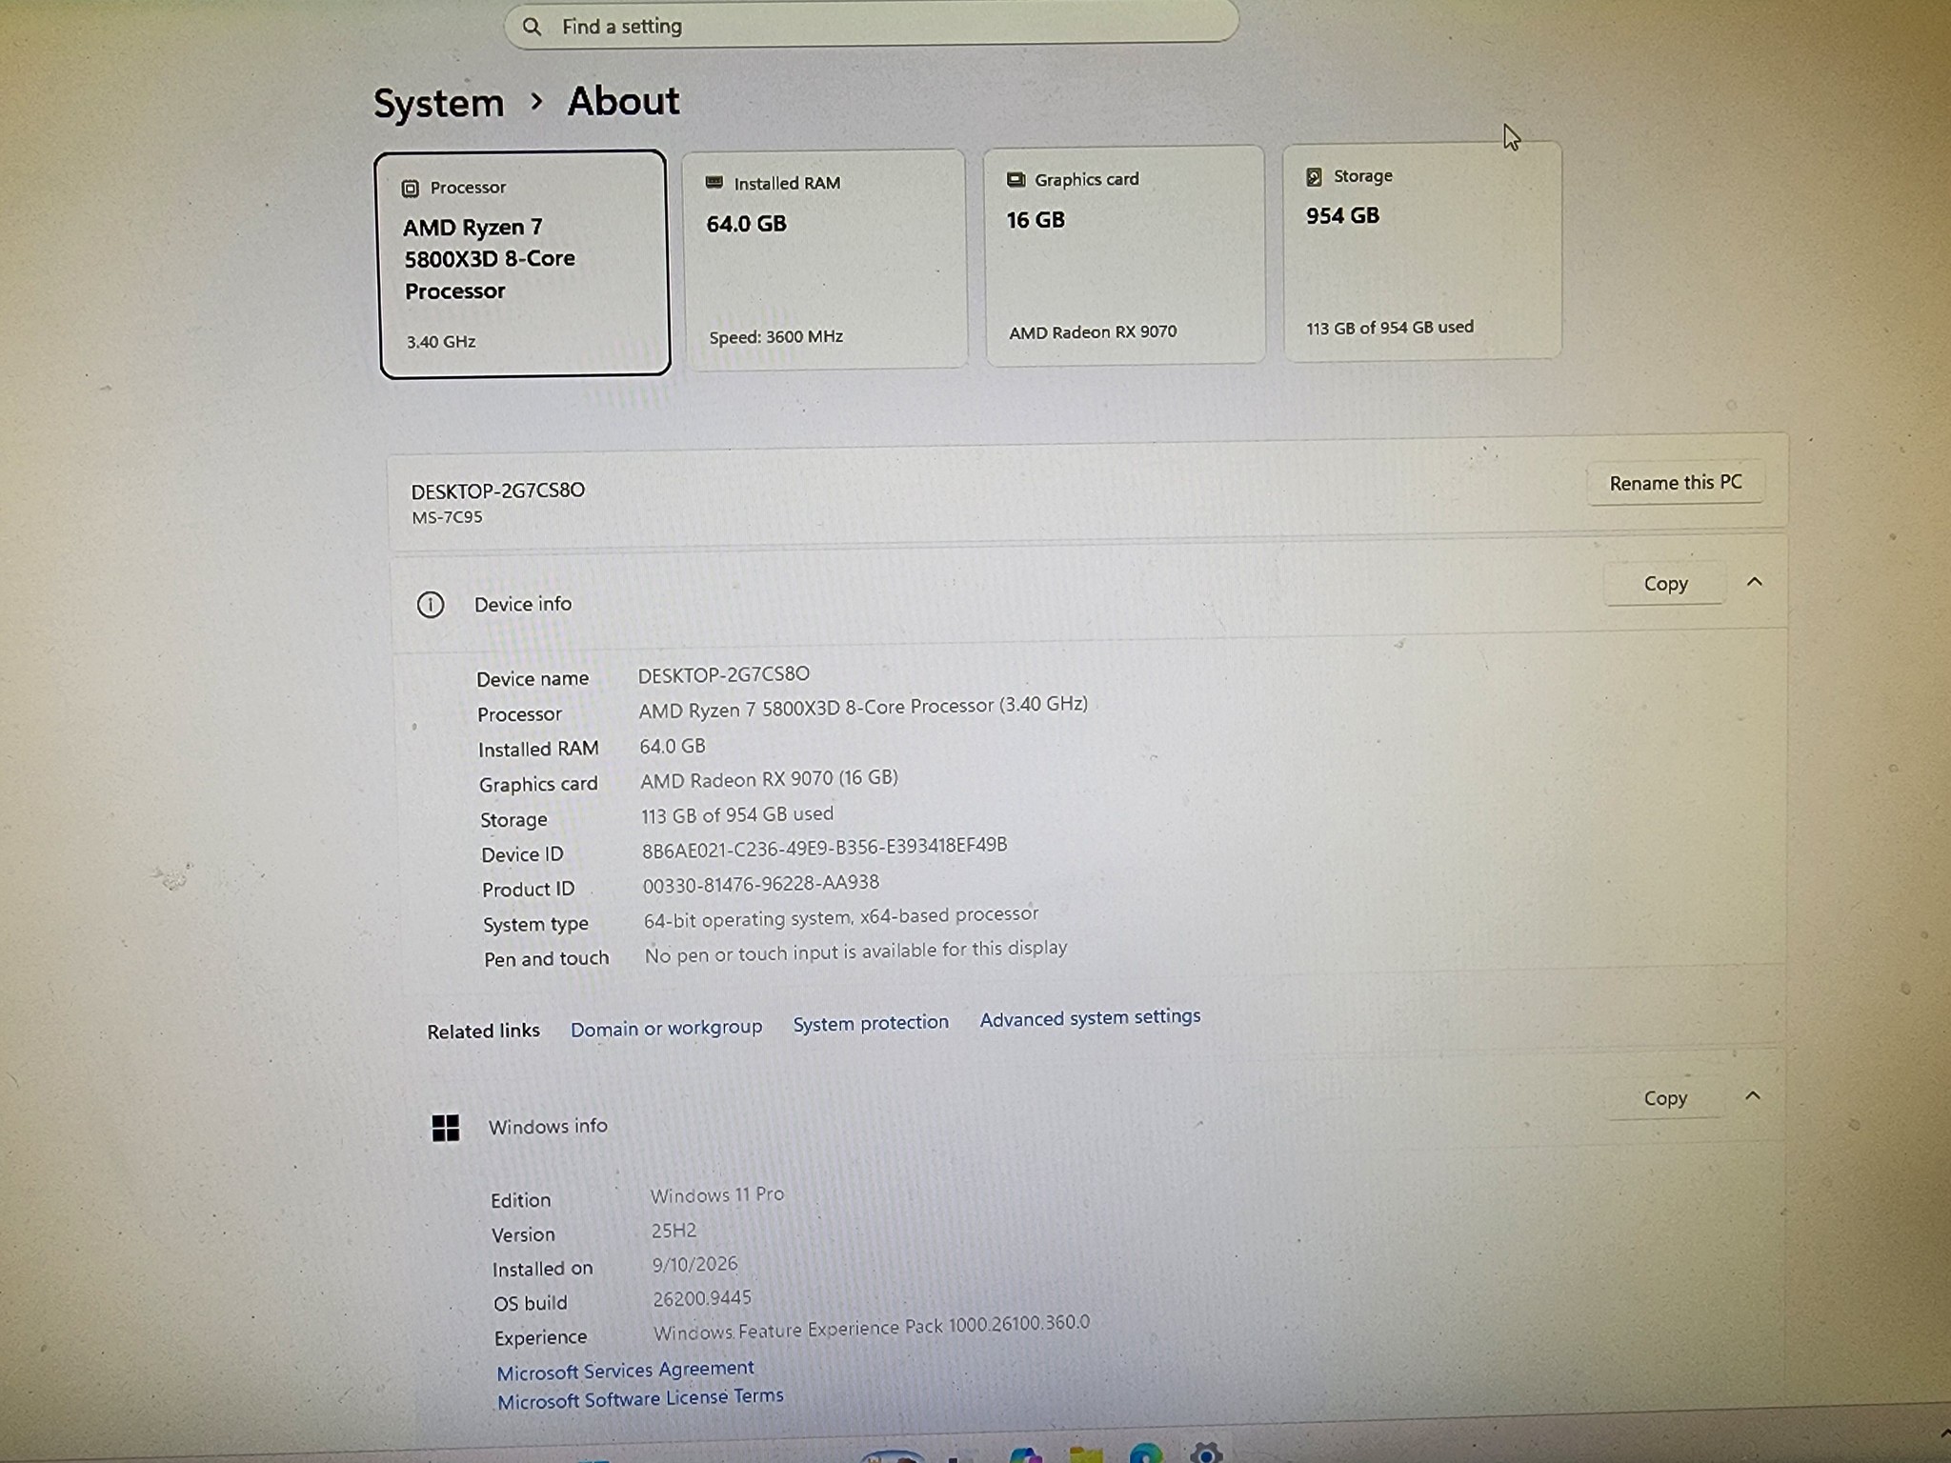1951x1463 pixels.
Task: Click the magnifier icon in the search box
Action: point(533,27)
